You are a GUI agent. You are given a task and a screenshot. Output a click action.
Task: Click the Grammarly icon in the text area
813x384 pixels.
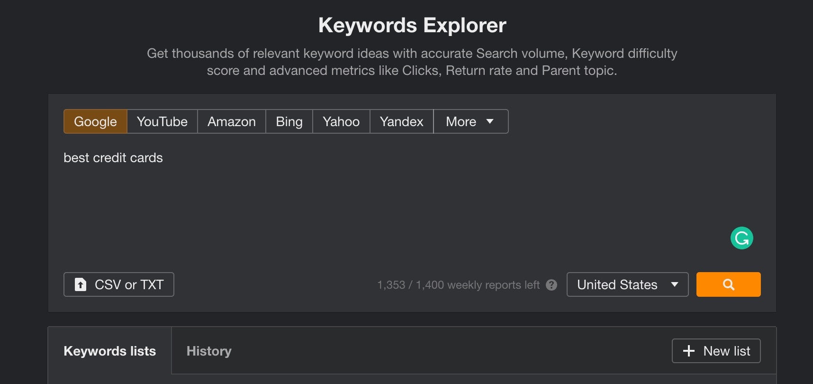741,238
